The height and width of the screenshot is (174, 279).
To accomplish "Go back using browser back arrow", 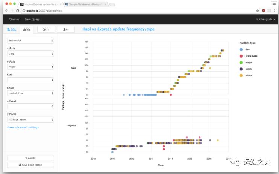I will (x=7, y=11).
